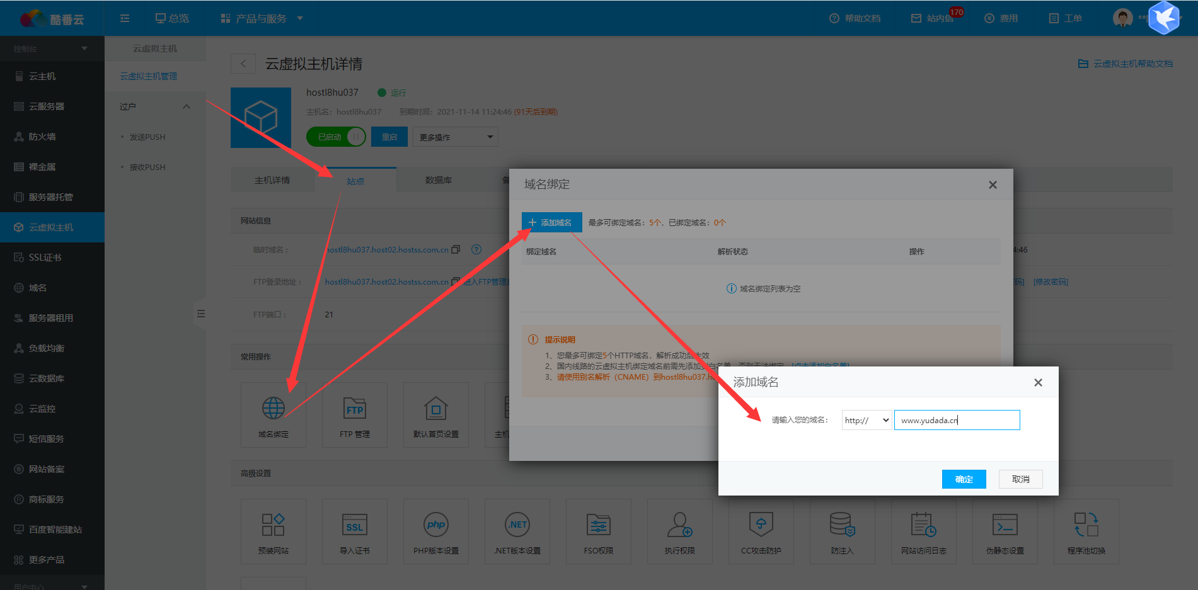Open .NET版本设置 icon

(517, 525)
